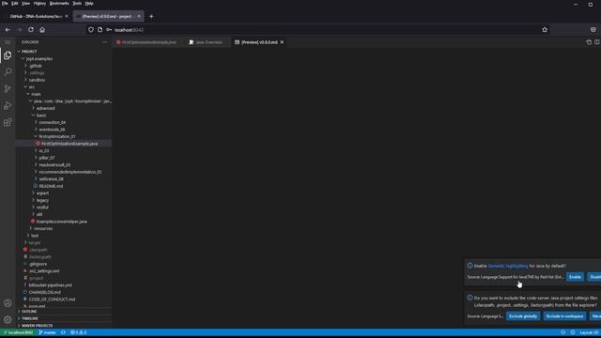Screen dimensions: 601x338
Task: Click the master branch in status bar
Action: (47, 332)
